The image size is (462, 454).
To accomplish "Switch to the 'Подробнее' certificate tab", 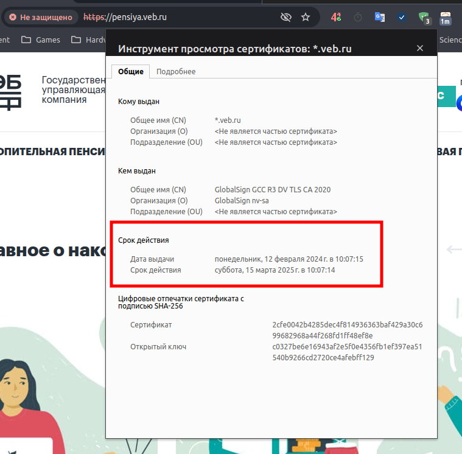I will pos(176,72).
